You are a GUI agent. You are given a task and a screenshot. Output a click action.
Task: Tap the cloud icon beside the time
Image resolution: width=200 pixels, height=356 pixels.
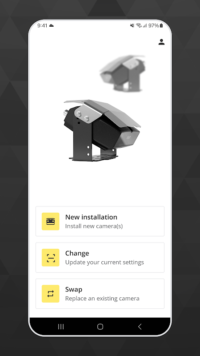52,26
